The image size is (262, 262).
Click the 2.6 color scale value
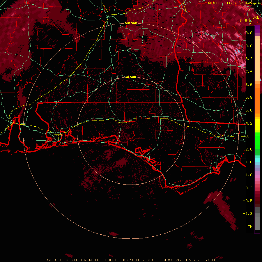click(249, 149)
